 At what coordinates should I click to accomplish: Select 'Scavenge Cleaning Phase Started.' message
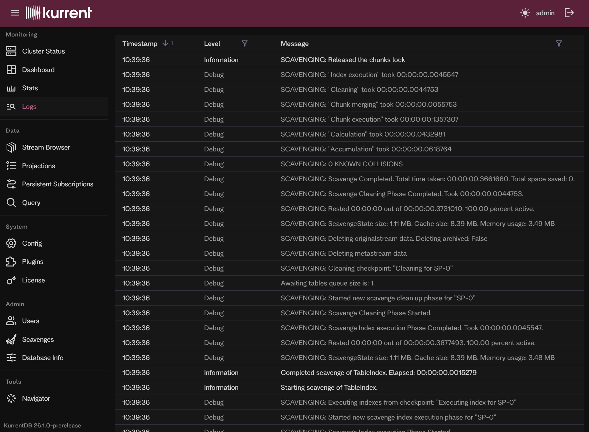356,313
